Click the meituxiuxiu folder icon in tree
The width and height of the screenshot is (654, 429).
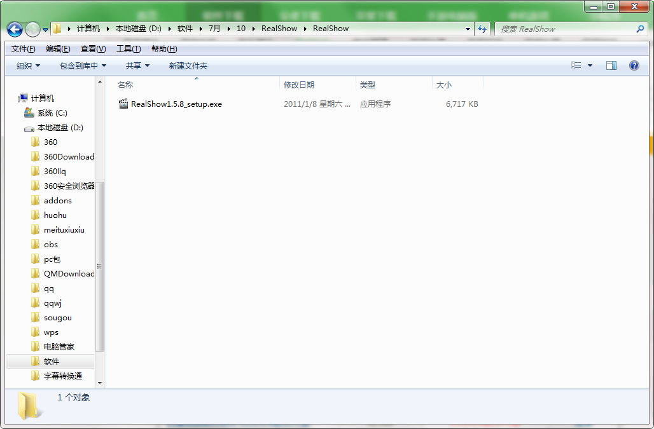36,230
